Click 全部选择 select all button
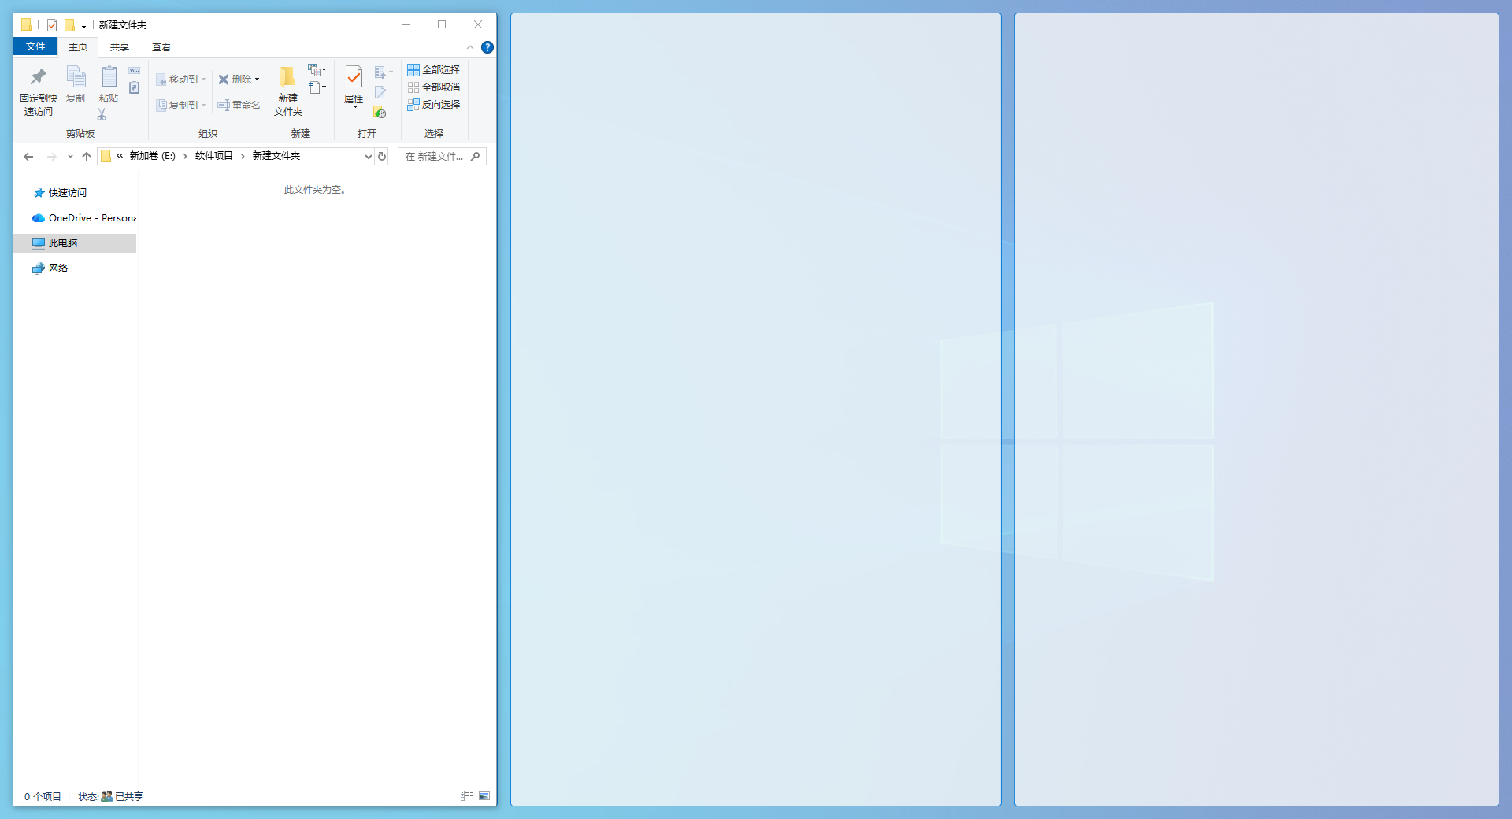The height and width of the screenshot is (819, 1512). tap(434, 70)
